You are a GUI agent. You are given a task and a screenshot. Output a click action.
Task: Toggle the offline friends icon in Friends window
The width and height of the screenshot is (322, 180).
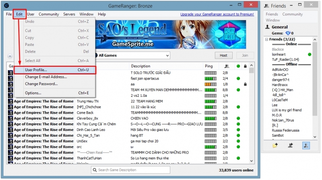coord(306,145)
